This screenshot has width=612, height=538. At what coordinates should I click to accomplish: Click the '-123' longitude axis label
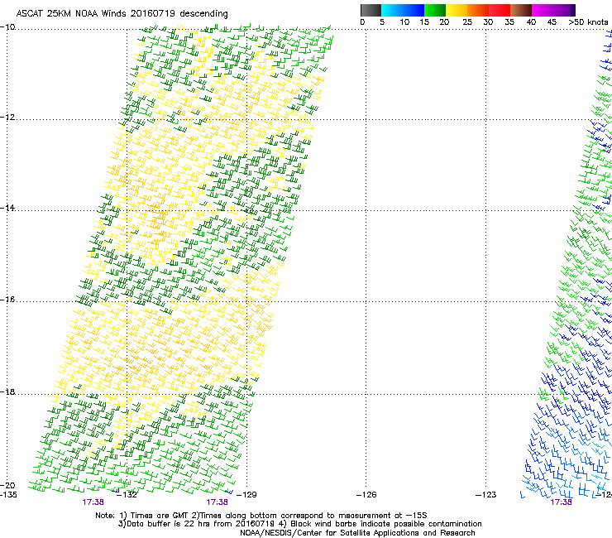pos(486,495)
